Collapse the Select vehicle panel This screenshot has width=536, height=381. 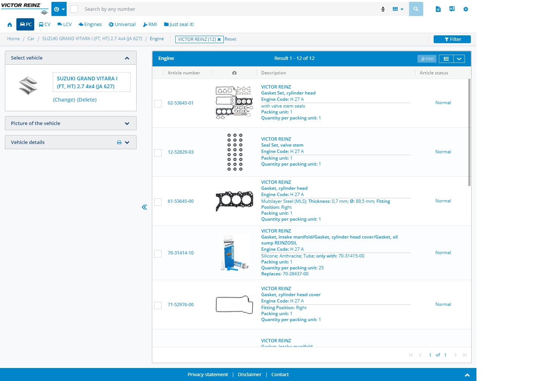click(127, 58)
